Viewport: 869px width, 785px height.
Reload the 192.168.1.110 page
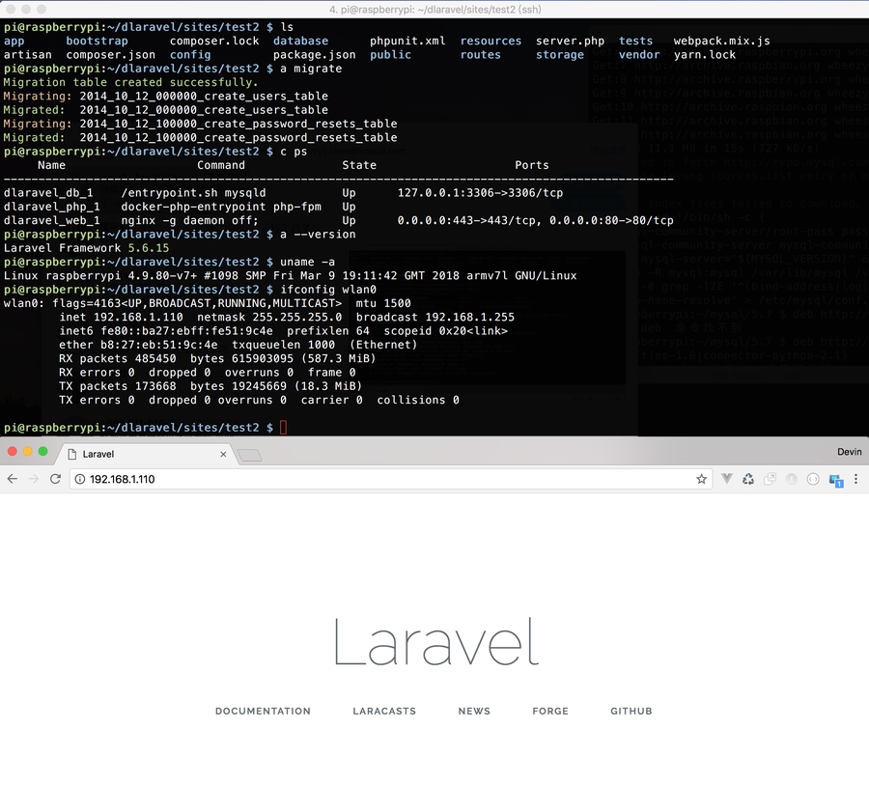tap(55, 479)
